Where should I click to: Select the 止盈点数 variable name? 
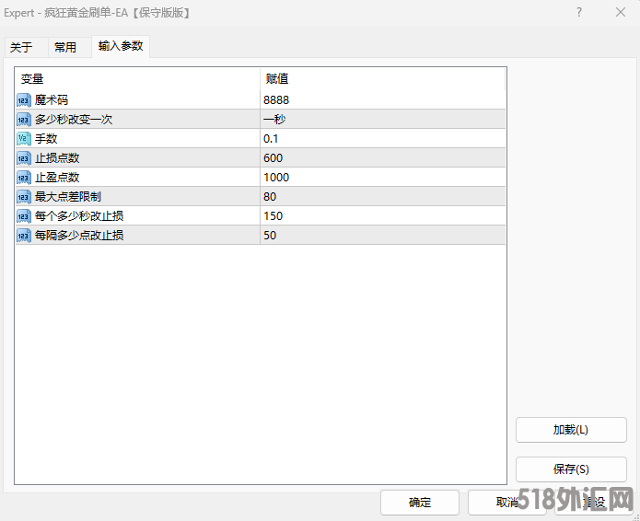[57, 178]
